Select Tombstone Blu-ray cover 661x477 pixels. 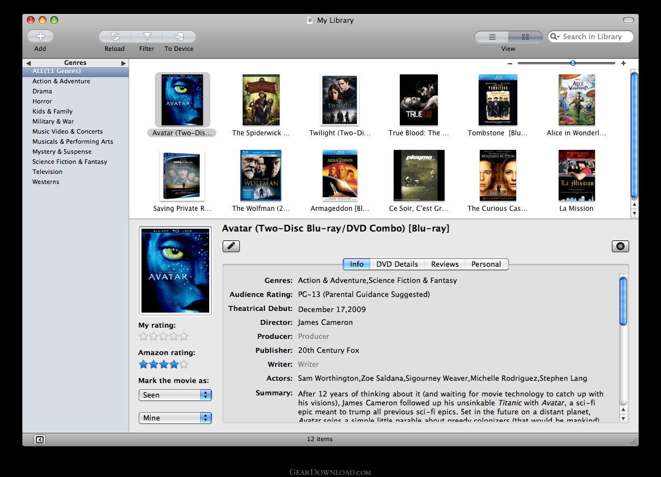click(498, 100)
